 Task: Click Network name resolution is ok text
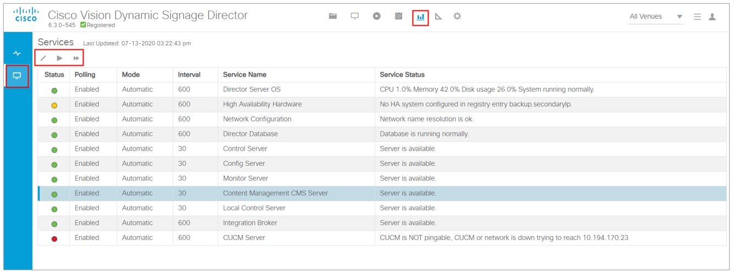427,119
